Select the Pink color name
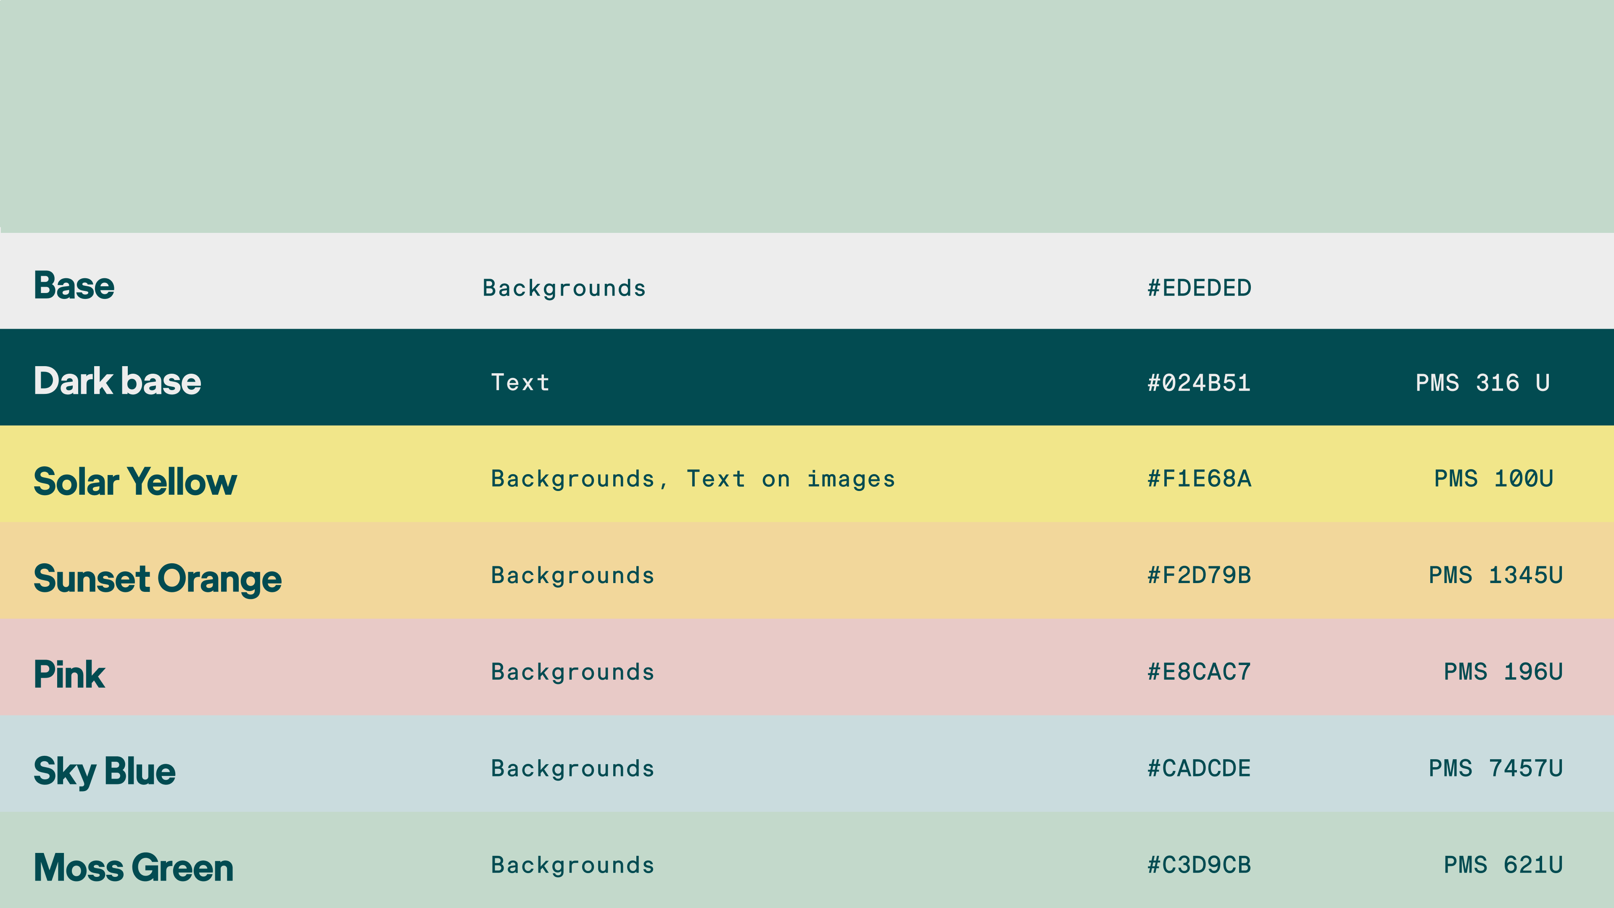 69,675
